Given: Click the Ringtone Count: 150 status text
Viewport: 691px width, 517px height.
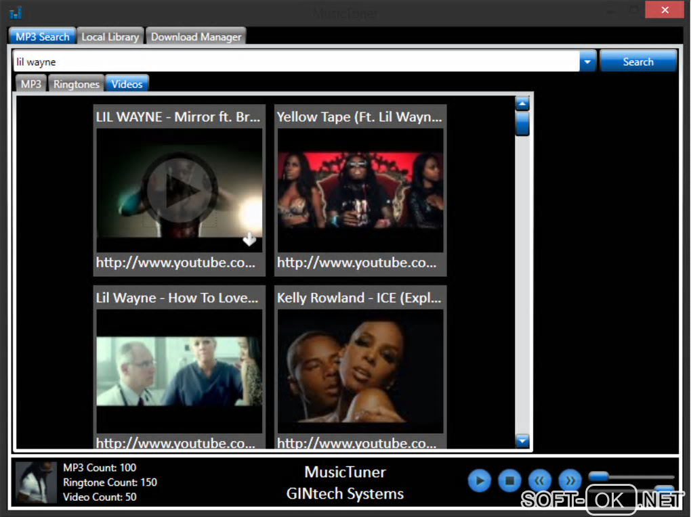Looking at the screenshot, I should click(110, 482).
